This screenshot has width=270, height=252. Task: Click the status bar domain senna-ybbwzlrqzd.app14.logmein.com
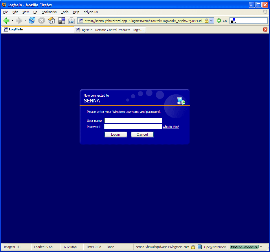[x=162, y=247]
